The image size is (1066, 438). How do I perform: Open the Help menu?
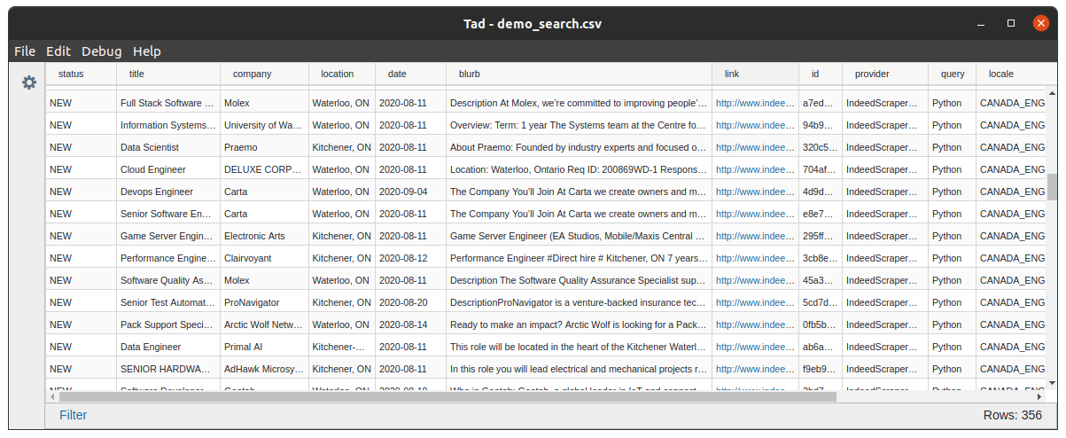point(147,51)
